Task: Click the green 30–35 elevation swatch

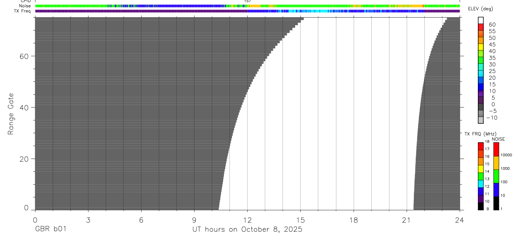Action: pos(481,60)
